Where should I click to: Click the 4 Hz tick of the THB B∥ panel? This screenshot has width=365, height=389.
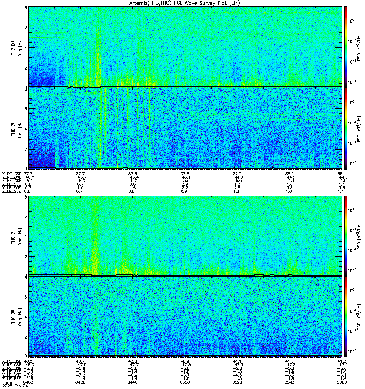26,129
